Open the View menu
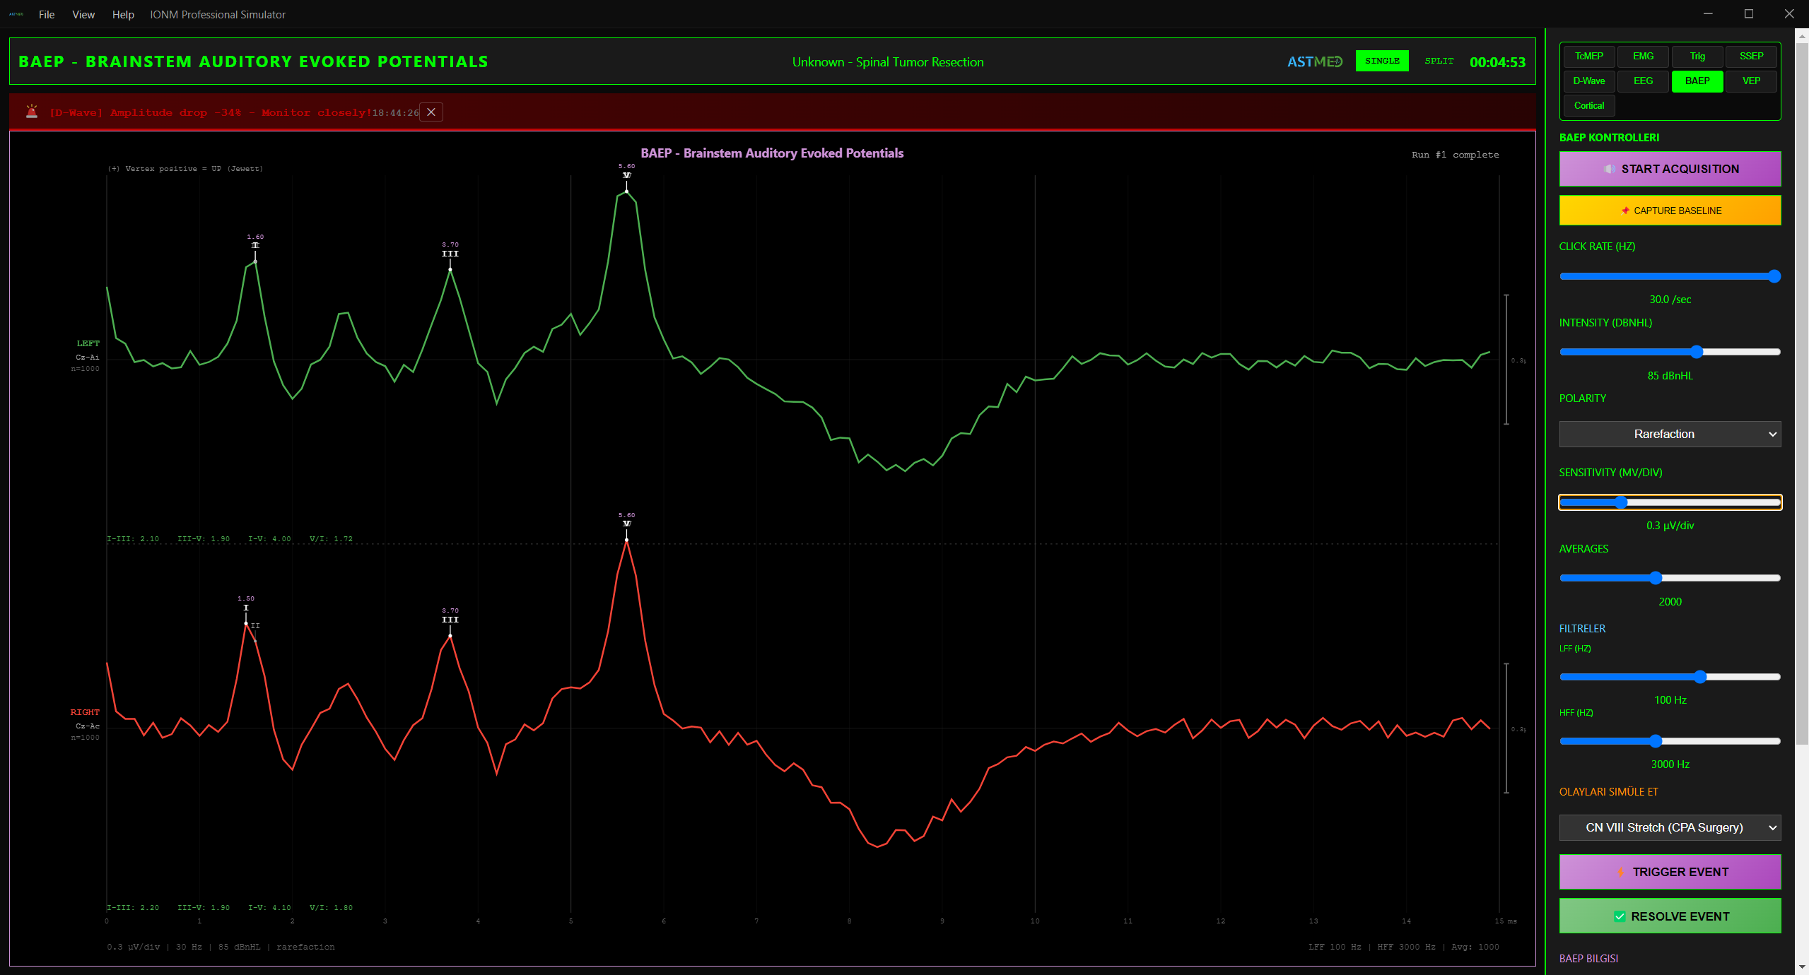1809x975 pixels. [83, 14]
